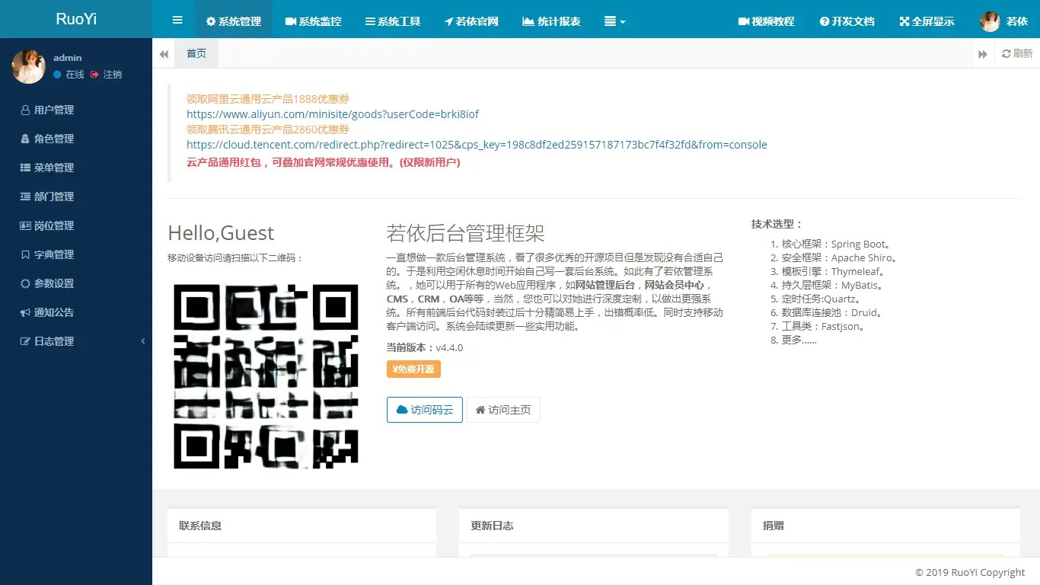Open the cloud.tencent.com redirect link
This screenshot has height=585, width=1040.
click(x=477, y=145)
